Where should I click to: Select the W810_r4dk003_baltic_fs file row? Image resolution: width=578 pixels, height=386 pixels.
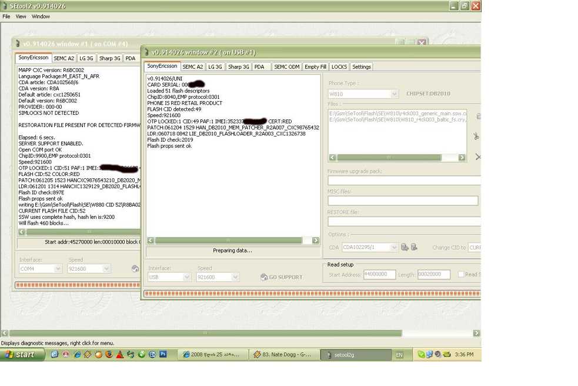point(397,119)
